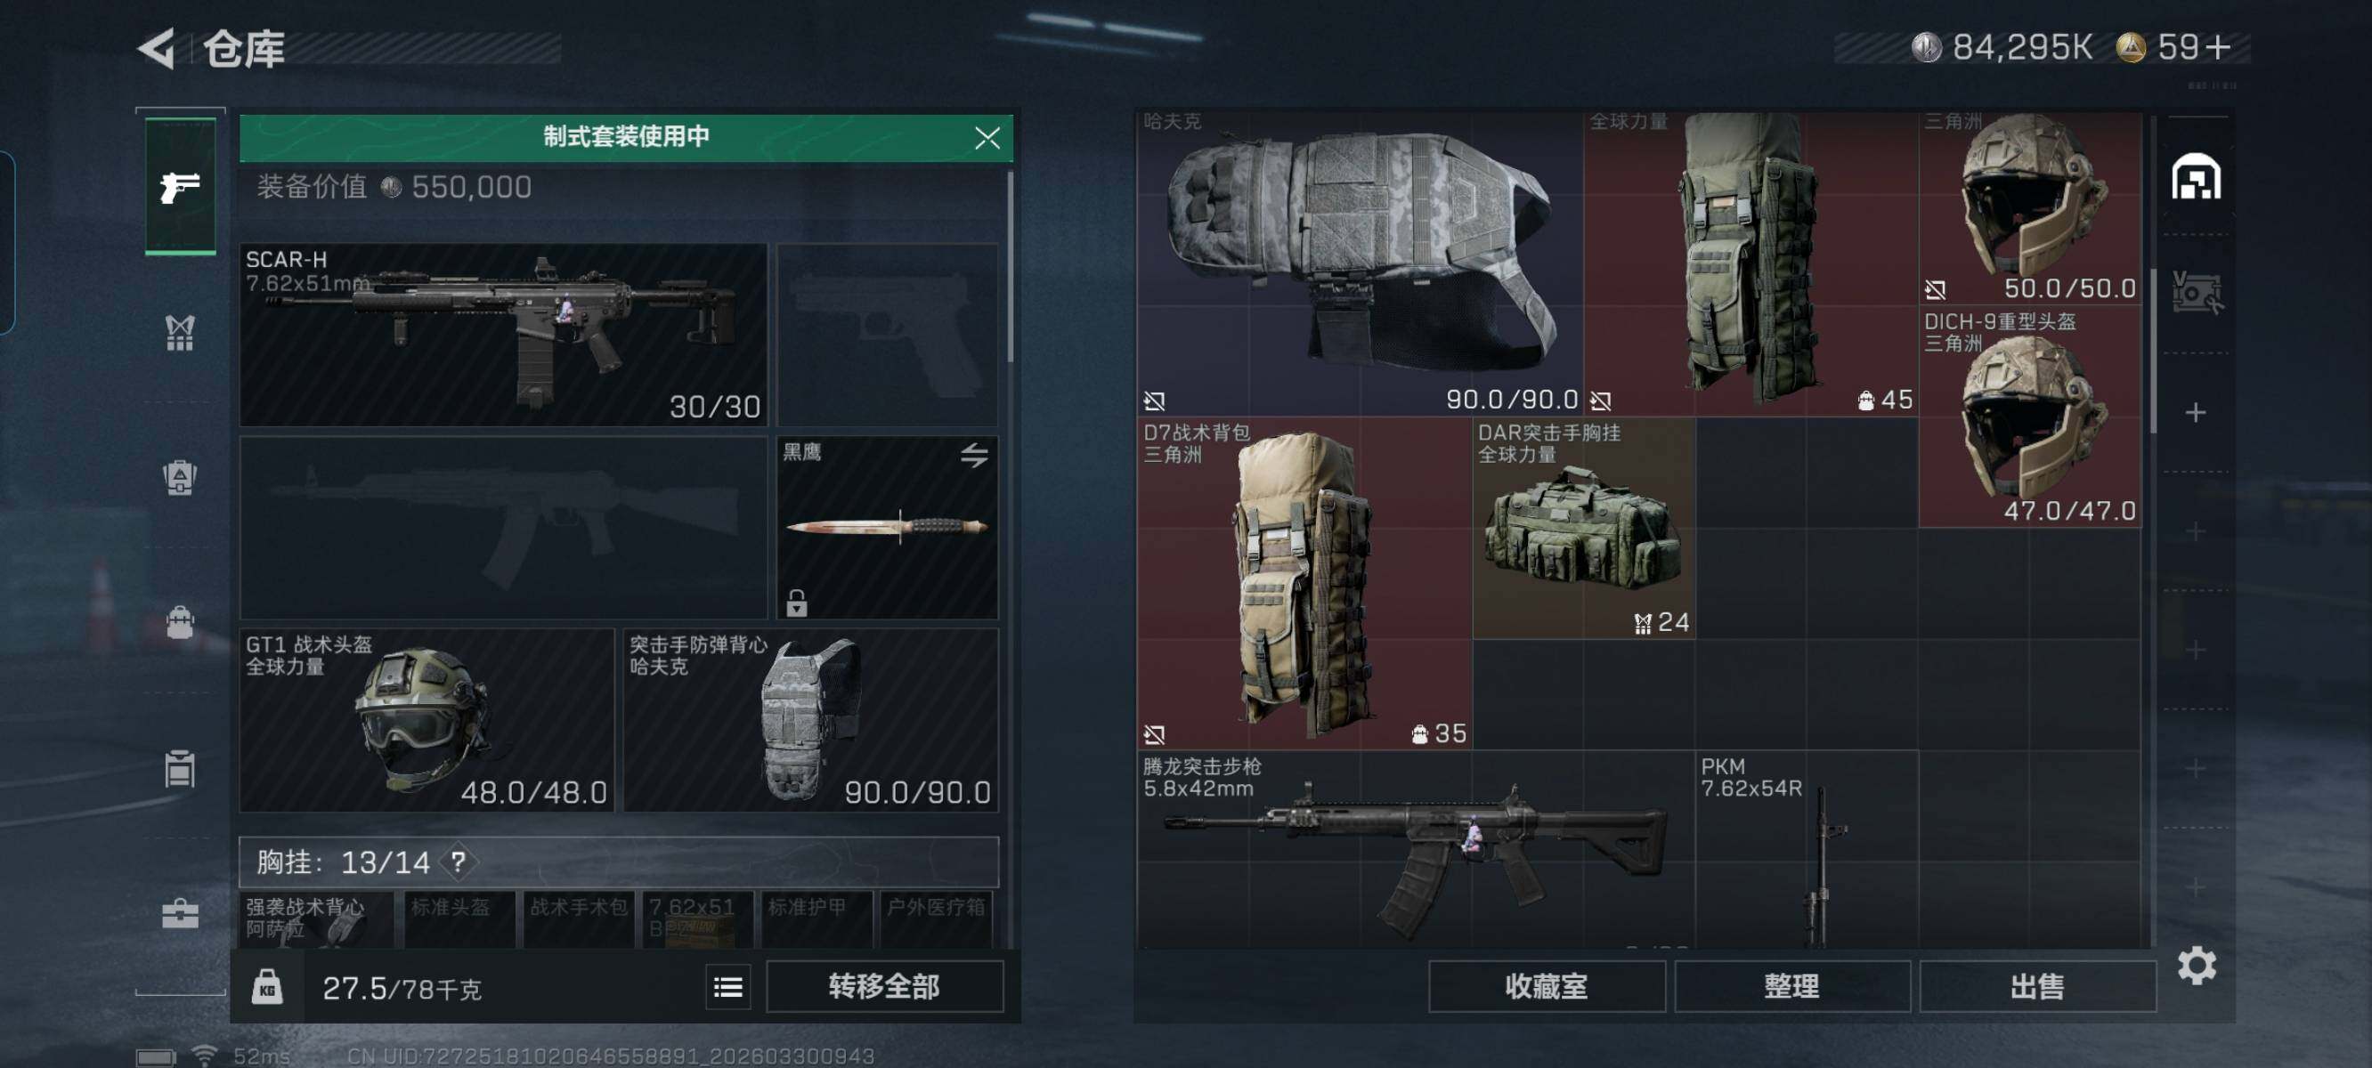Open the chest rig category in sidebar
2372x1068 pixels.
click(180, 333)
